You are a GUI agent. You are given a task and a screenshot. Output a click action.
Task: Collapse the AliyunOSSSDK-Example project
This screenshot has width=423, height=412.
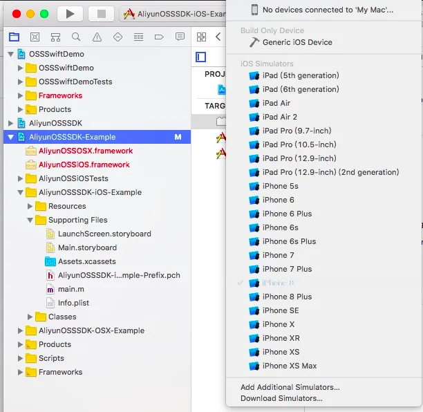[x=11, y=137]
